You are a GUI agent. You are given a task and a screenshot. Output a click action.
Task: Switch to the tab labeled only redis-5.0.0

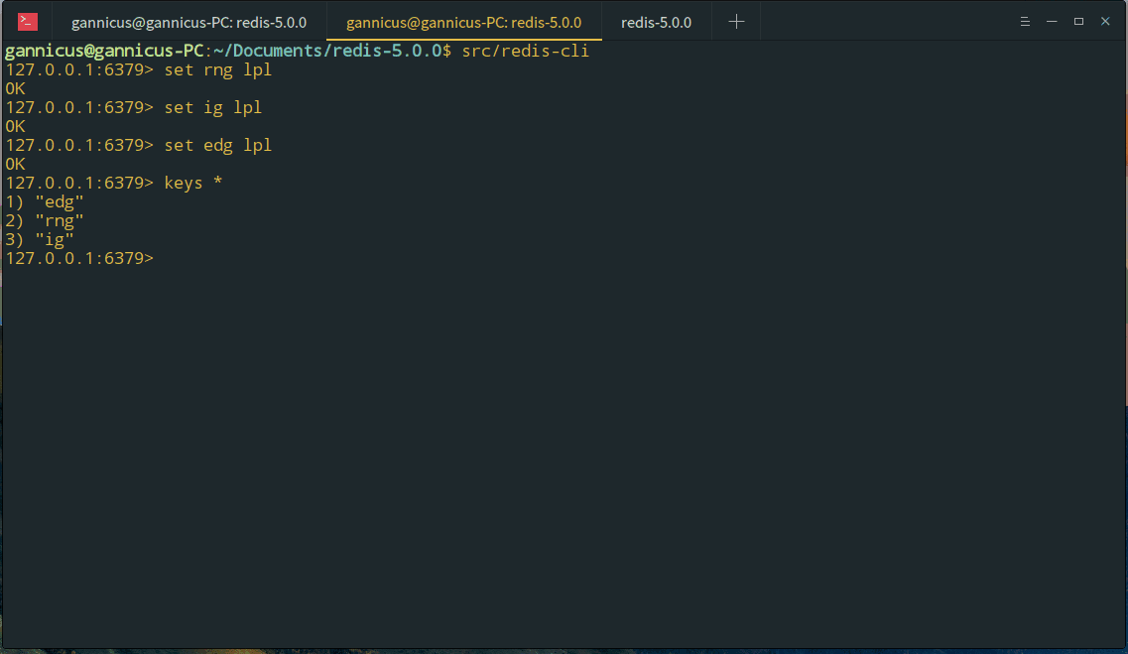pyautogui.click(x=656, y=22)
